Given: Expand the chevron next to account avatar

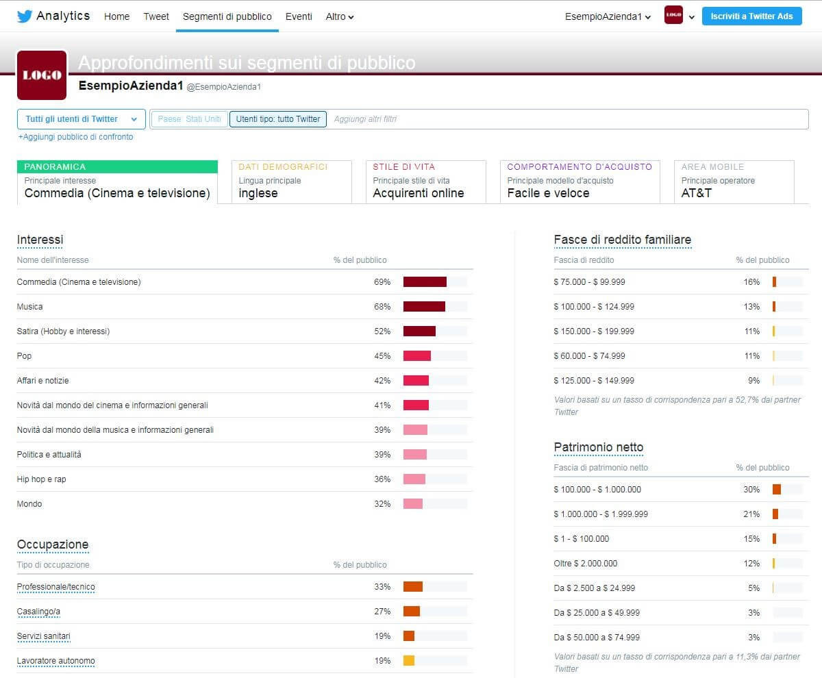Looking at the screenshot, I should coord(692,17).
